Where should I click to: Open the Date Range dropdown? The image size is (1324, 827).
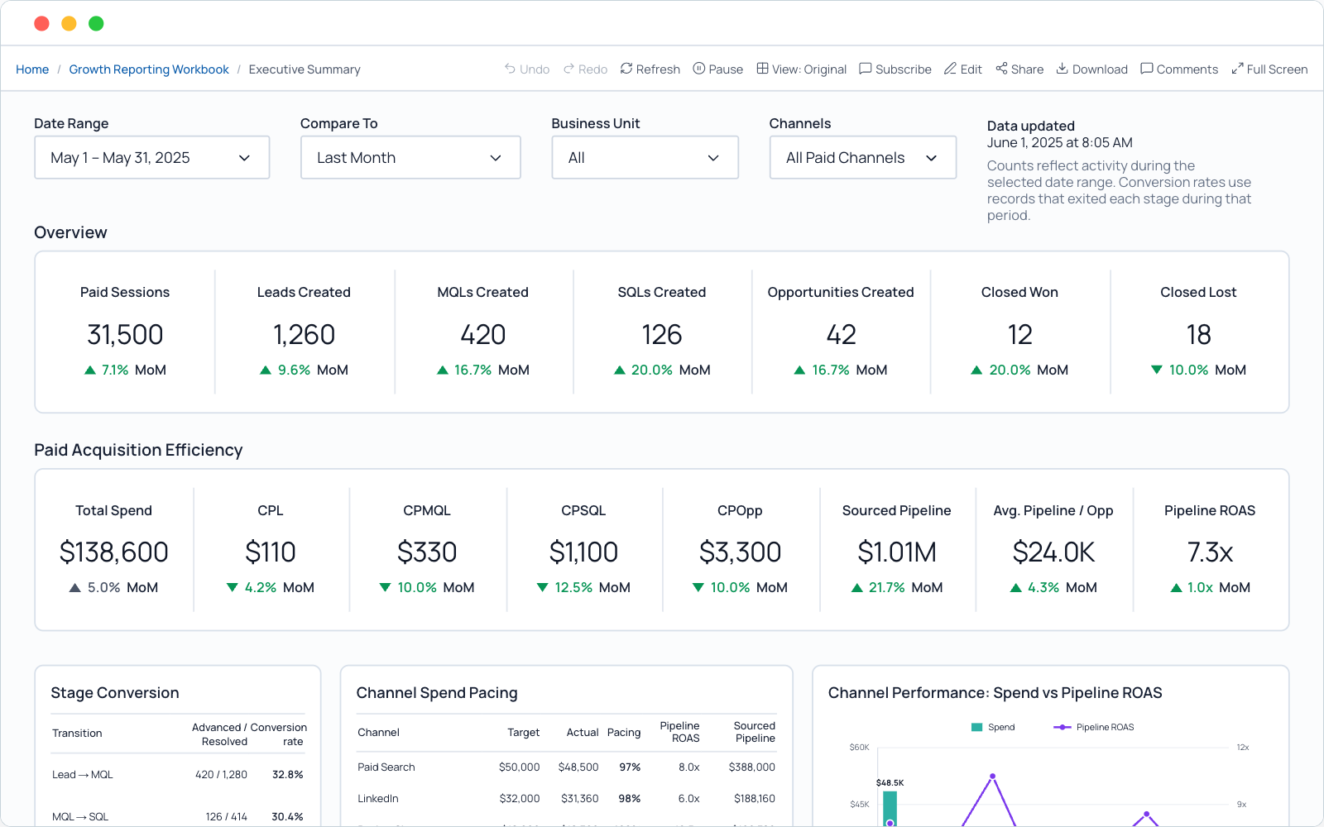[152, 157]
